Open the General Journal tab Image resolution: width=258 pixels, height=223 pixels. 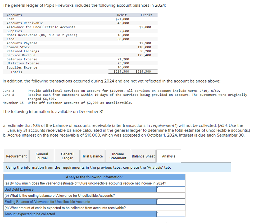tap(42, 156)
